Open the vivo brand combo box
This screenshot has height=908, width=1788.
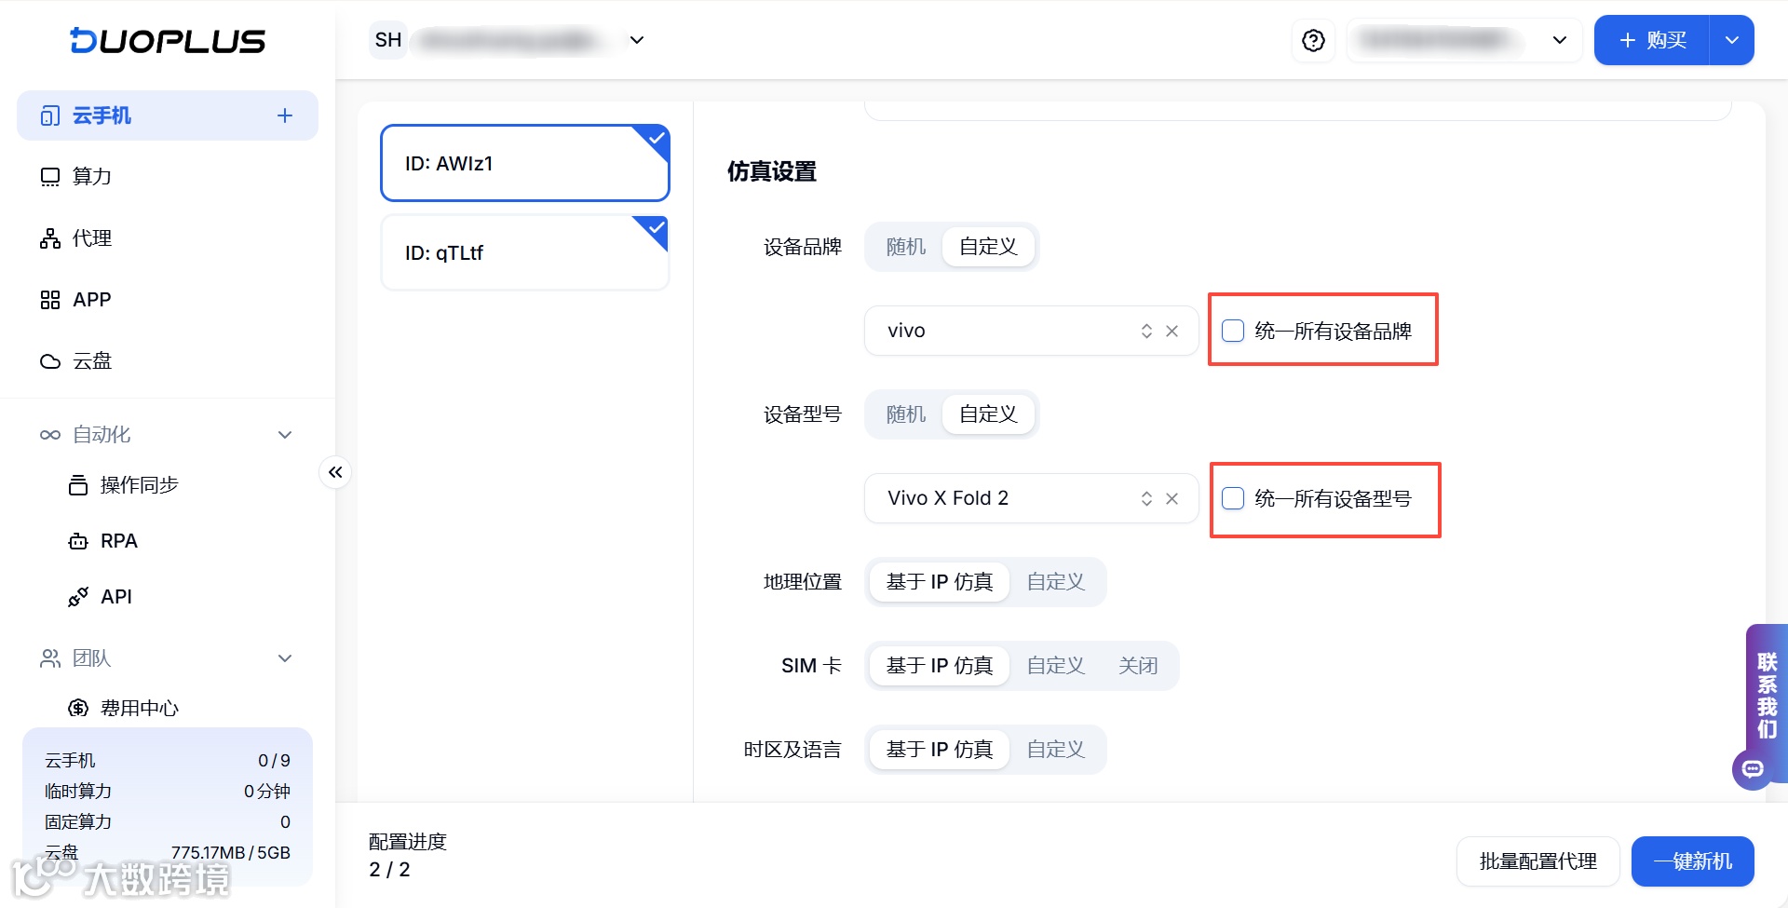(1032, 331)
